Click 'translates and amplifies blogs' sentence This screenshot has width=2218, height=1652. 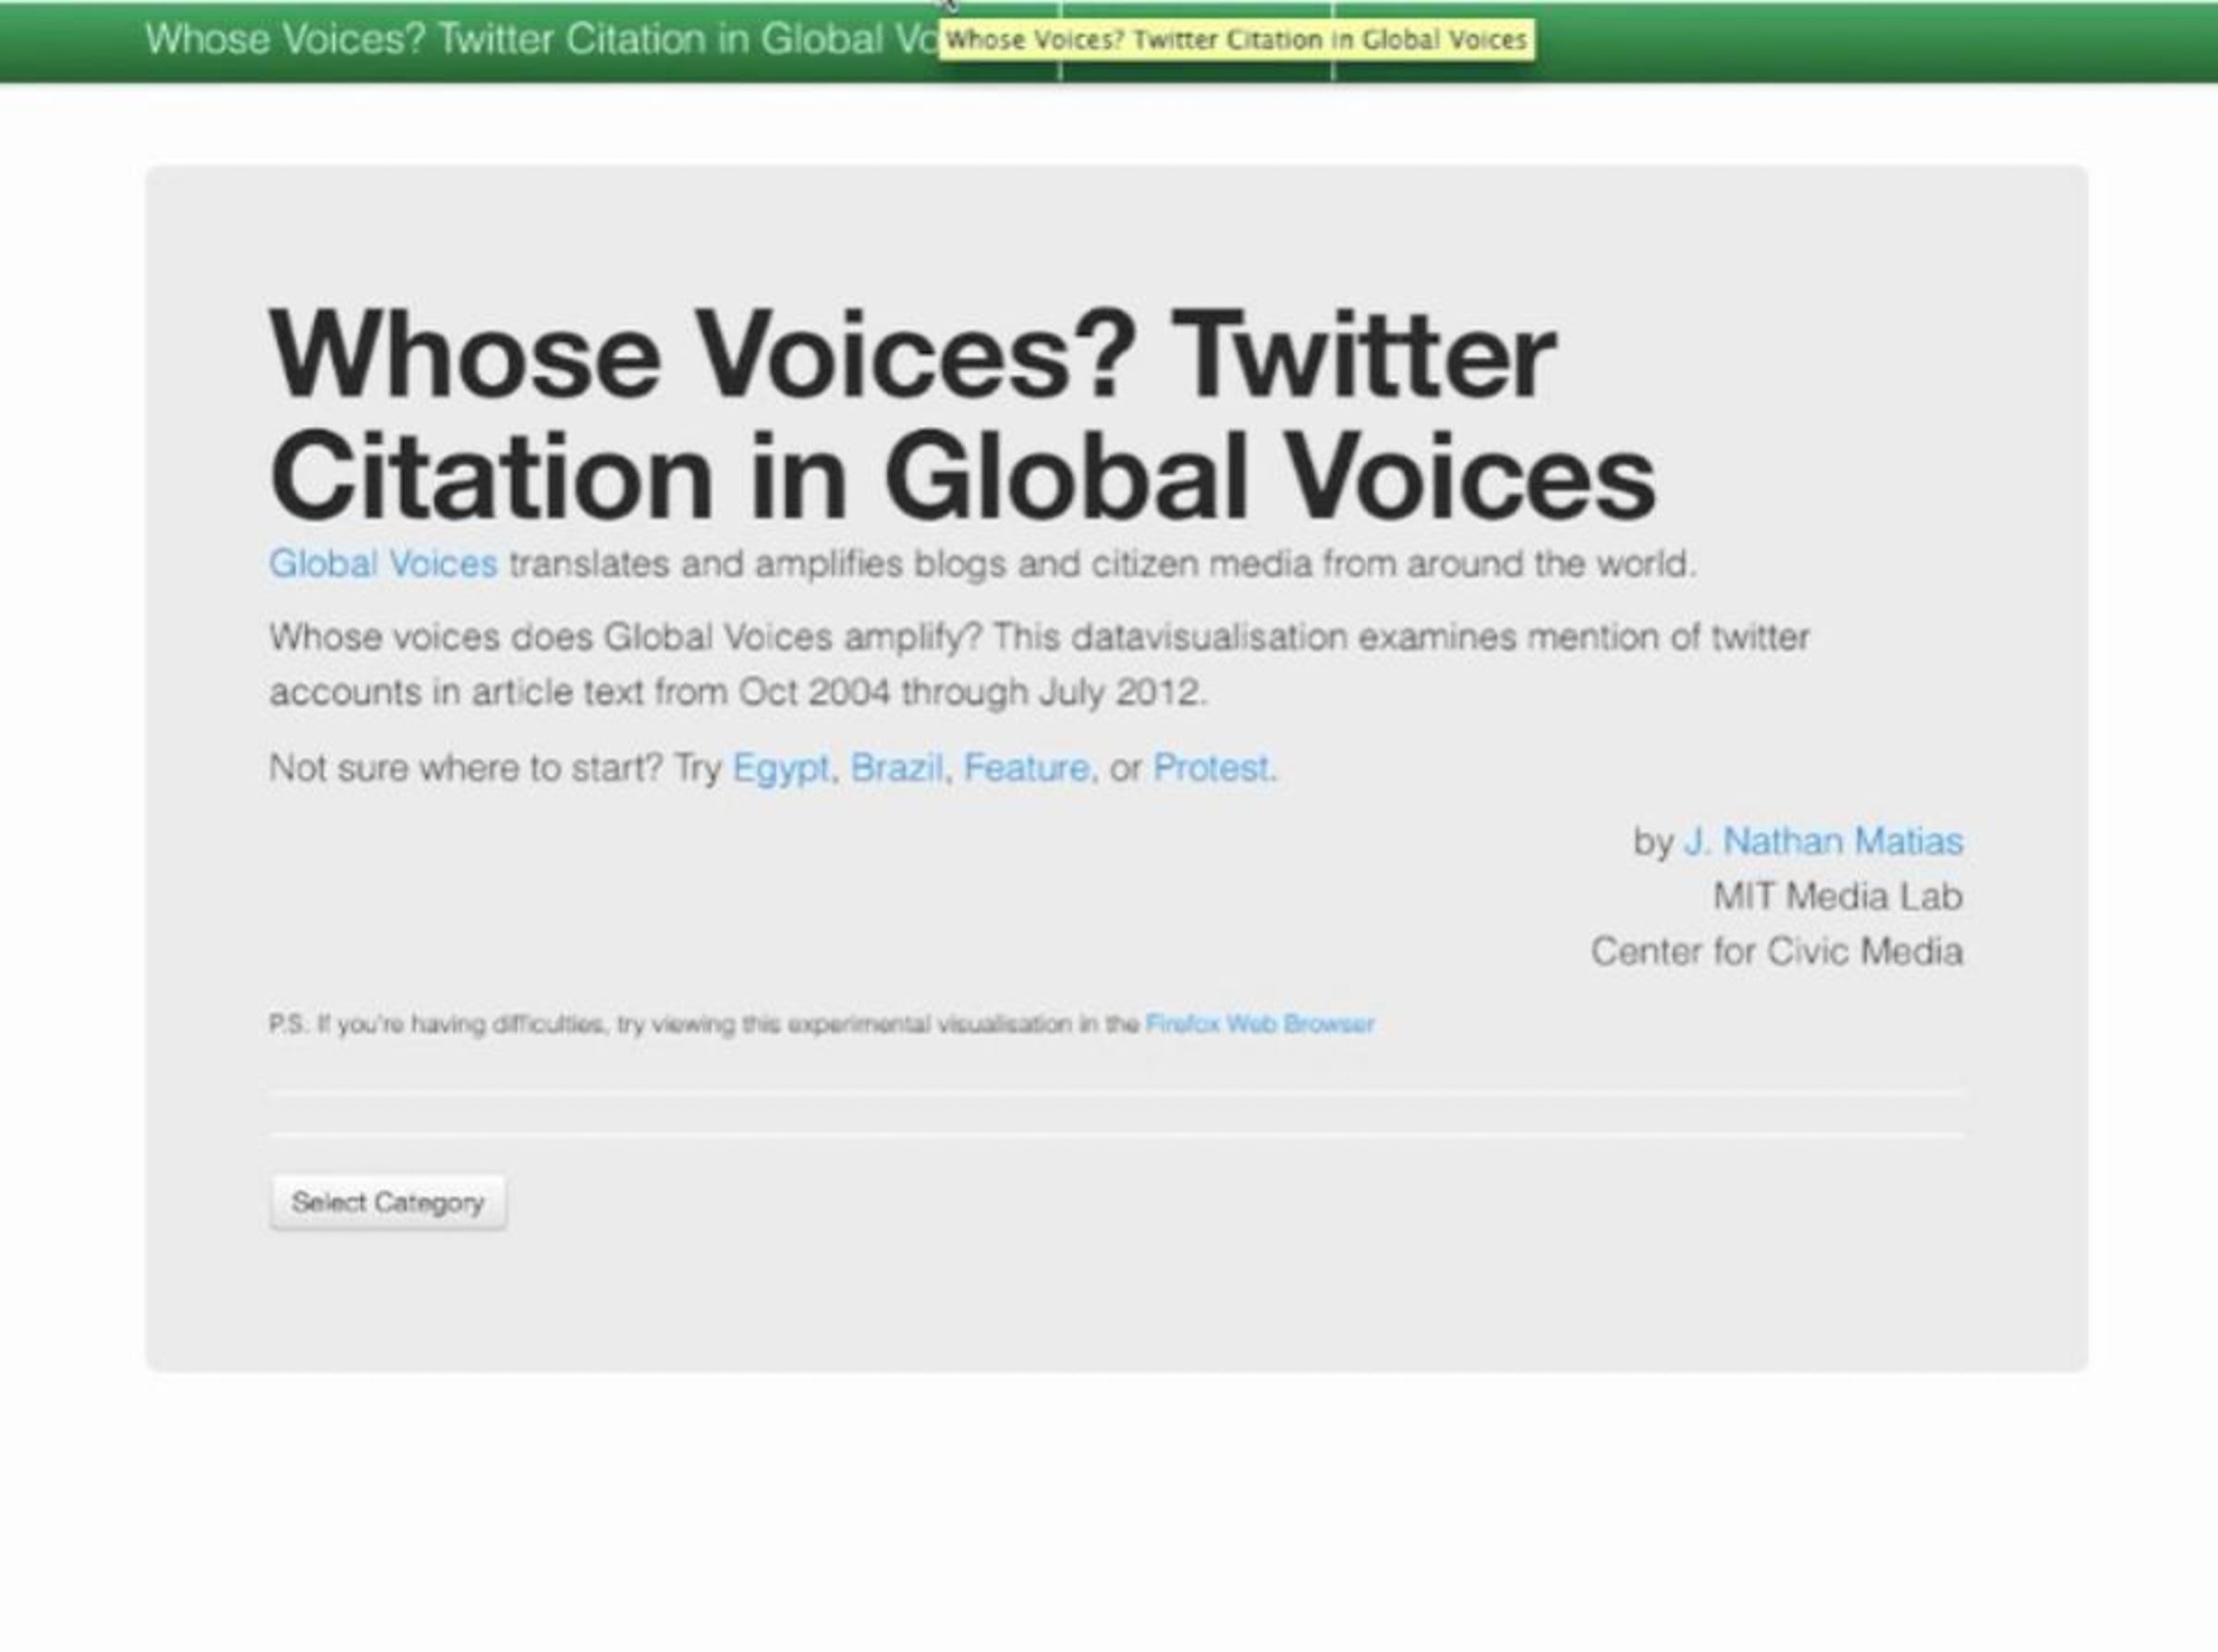[x=1103, y=564]
